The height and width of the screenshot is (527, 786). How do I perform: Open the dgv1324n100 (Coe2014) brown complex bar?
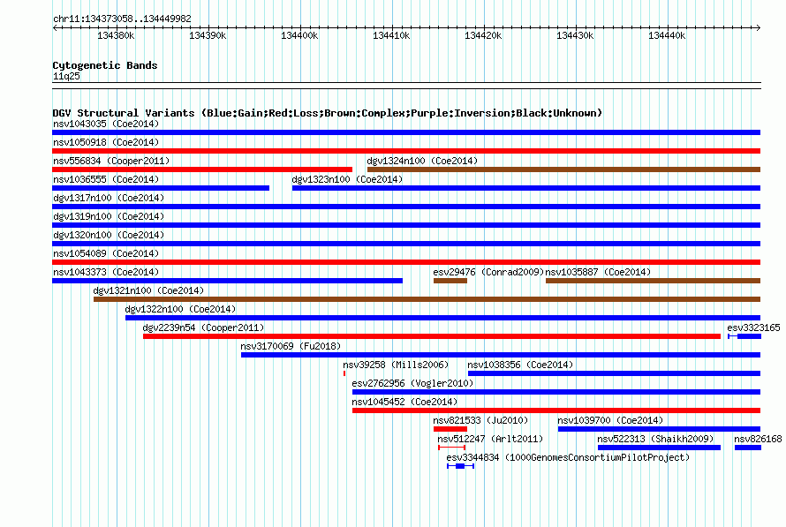(x=564, y=169)
